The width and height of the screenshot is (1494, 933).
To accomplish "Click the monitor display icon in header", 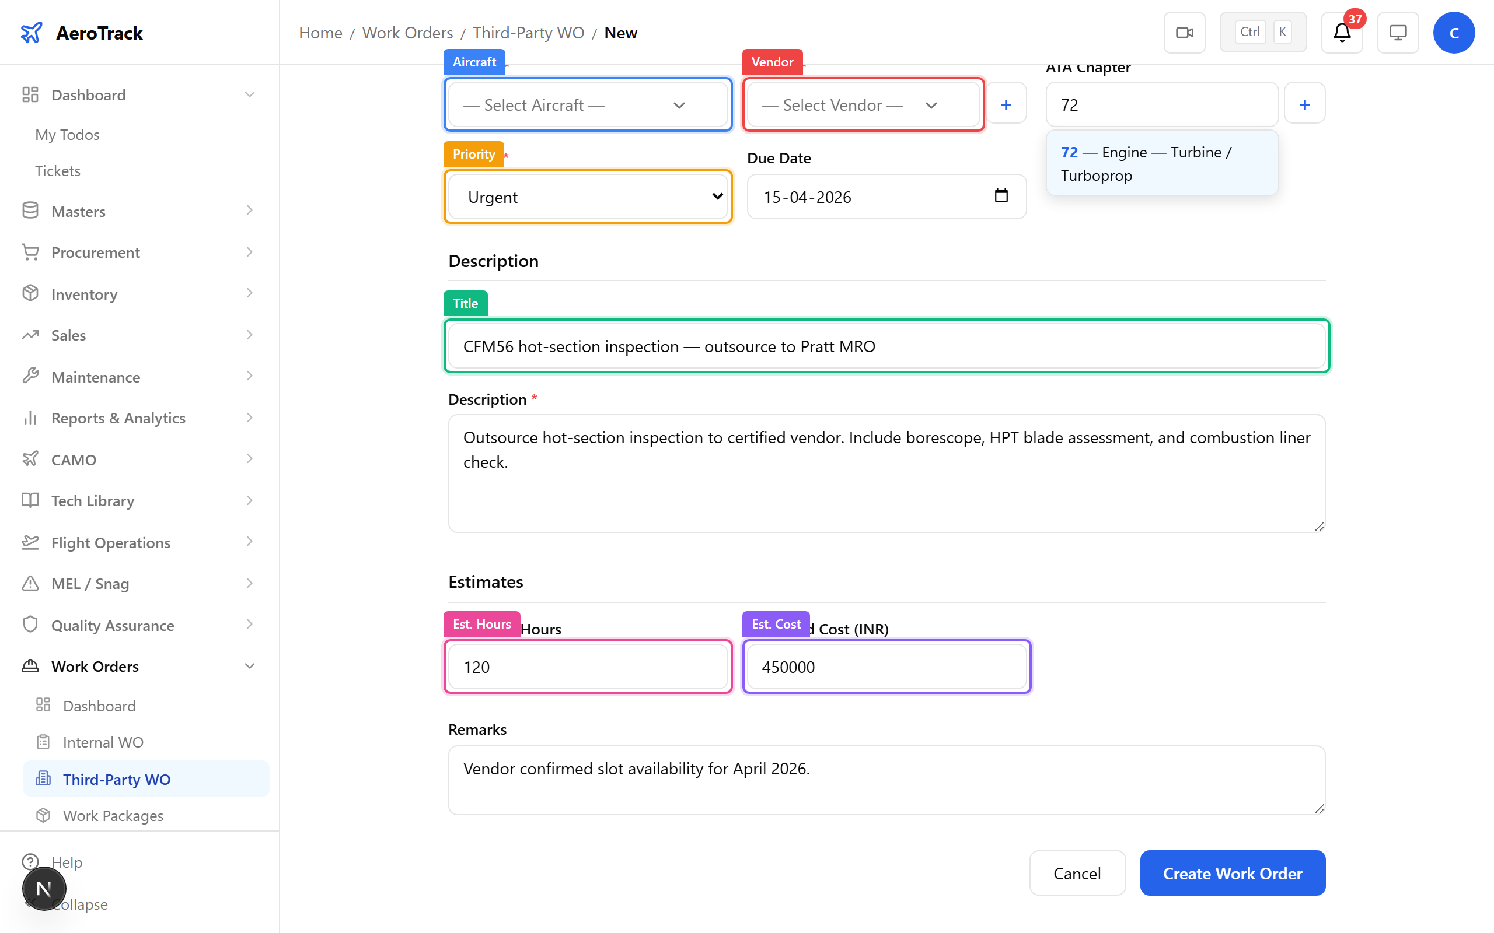I will click(x=1398, y=33).
